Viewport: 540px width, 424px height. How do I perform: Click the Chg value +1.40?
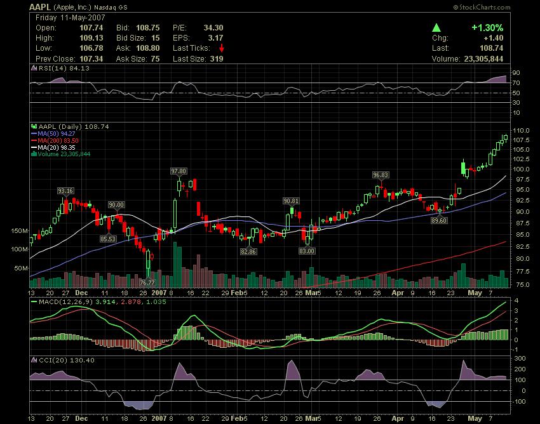pyautogui.click(x=493, y=38)
